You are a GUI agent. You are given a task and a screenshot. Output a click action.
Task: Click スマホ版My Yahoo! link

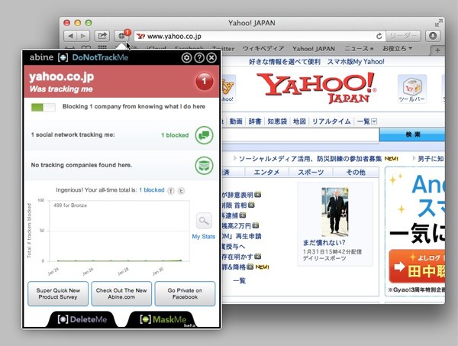tap(356, 62)
